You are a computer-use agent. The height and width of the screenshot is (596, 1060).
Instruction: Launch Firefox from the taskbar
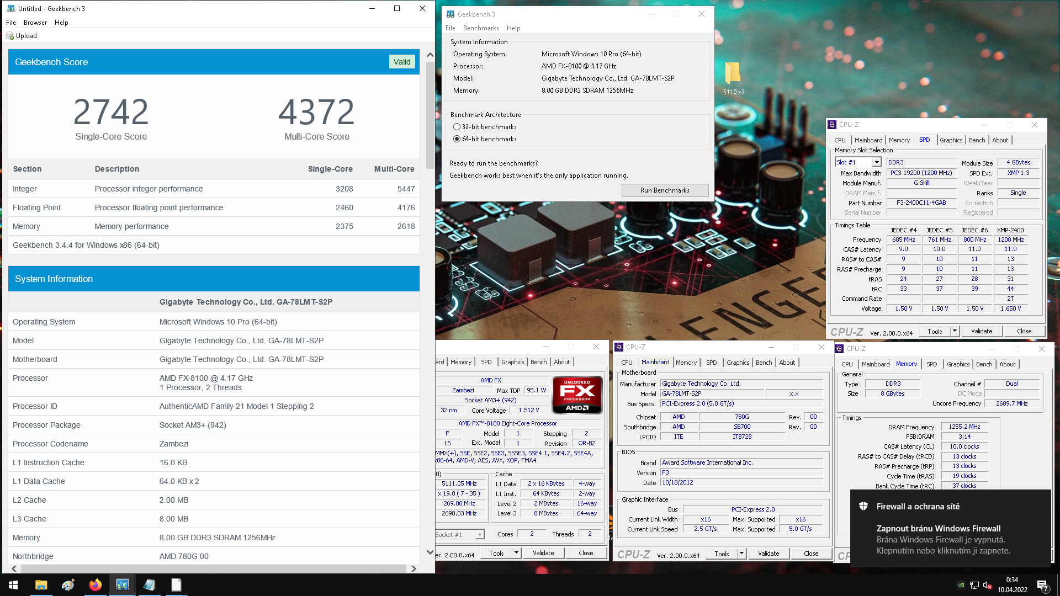click(95, 585)
